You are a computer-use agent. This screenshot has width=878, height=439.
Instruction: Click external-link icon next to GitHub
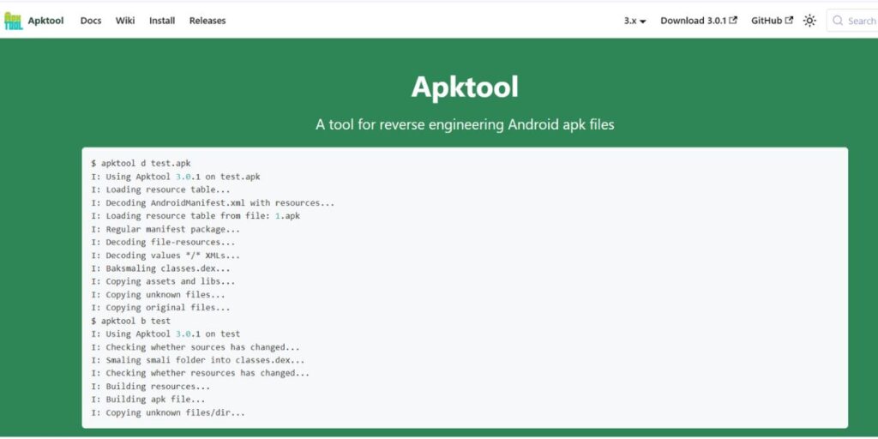pos(789,21)
